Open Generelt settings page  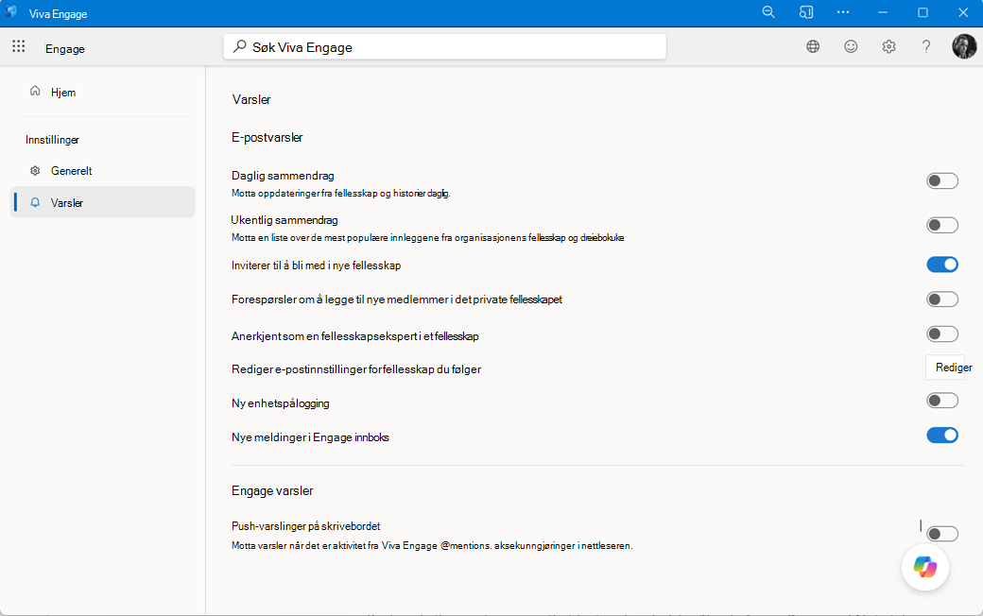click(x=102, y=170)
